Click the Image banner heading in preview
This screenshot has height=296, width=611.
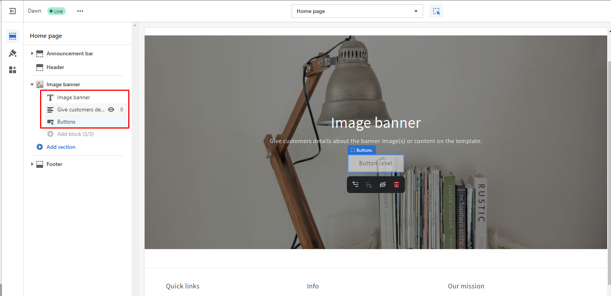(x=376, y=123)
